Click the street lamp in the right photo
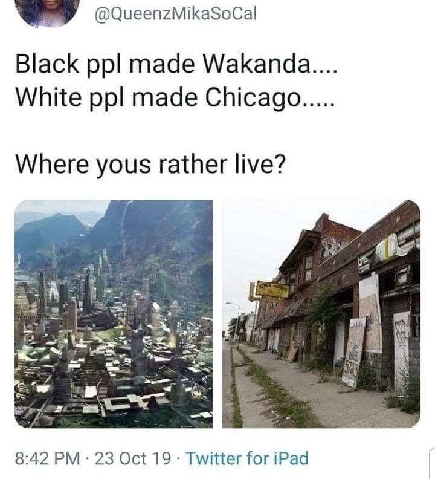Screen dimensions: 435x479 (236, 324)
